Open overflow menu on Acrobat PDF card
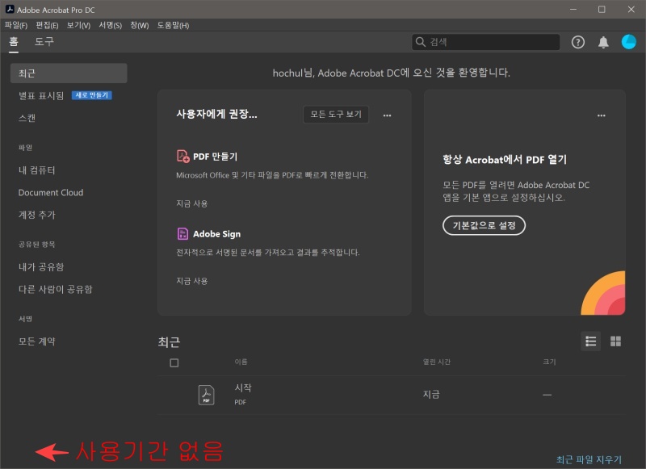Viewport: 646px width, 469px height. pos(602,115)
